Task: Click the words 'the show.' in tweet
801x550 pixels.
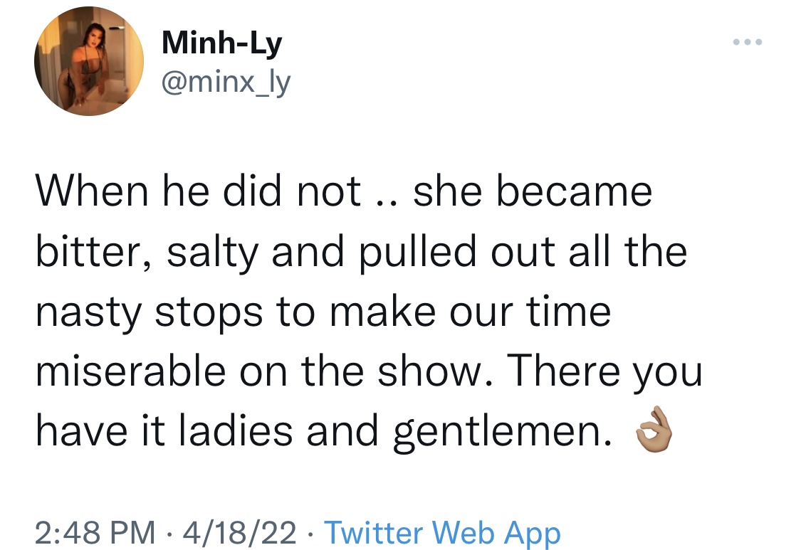Action: point(397,371)
